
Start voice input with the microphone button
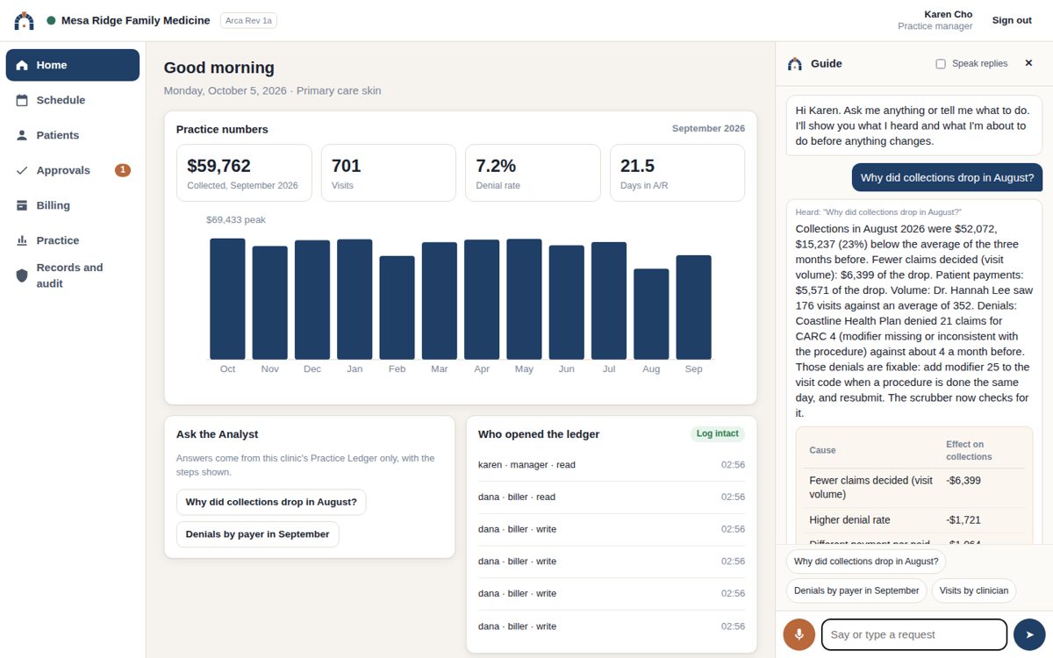pos(799,634)
